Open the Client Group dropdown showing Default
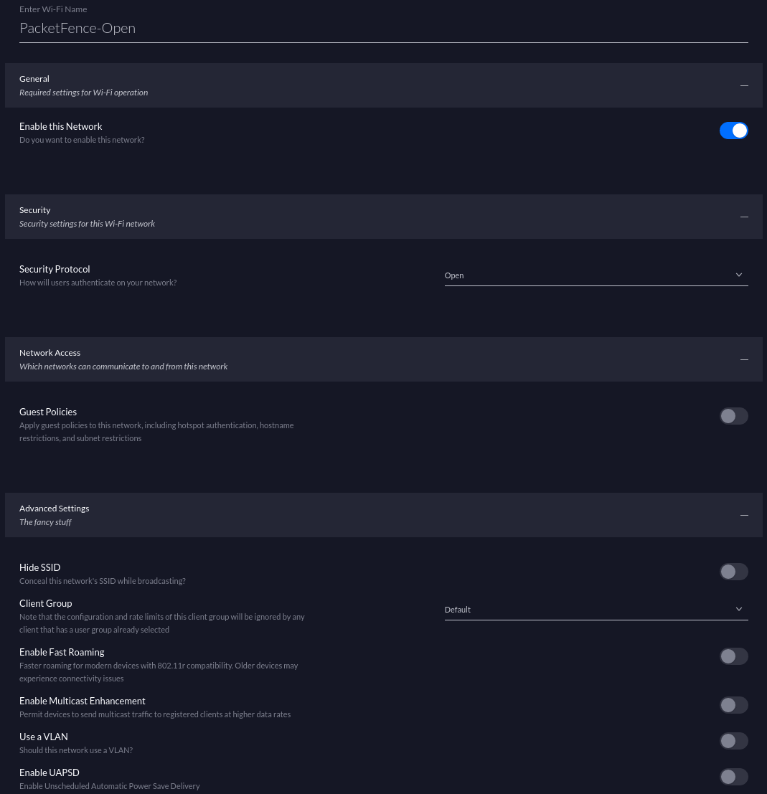The image size is (767, 794). pos(588,610)
